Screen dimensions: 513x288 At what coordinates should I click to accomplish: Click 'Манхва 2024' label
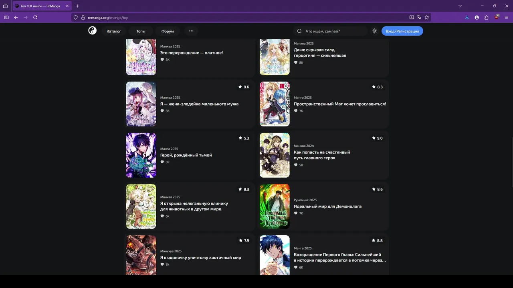tap(304, 146)
